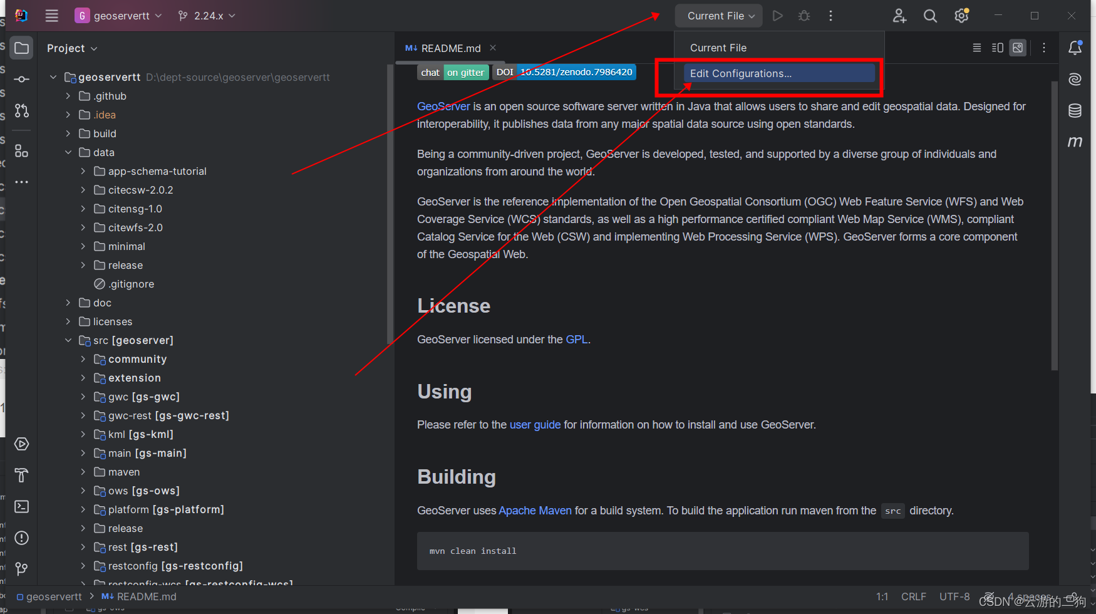Open Project view selector dropdown
The image size is (1096, 614).
click(72, 48)
